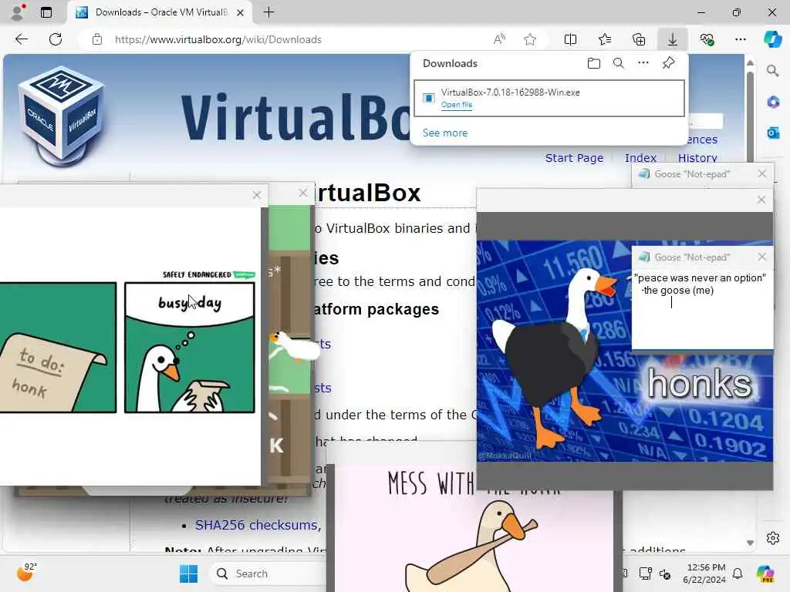Click the busy day comic panel

point(190,348)
